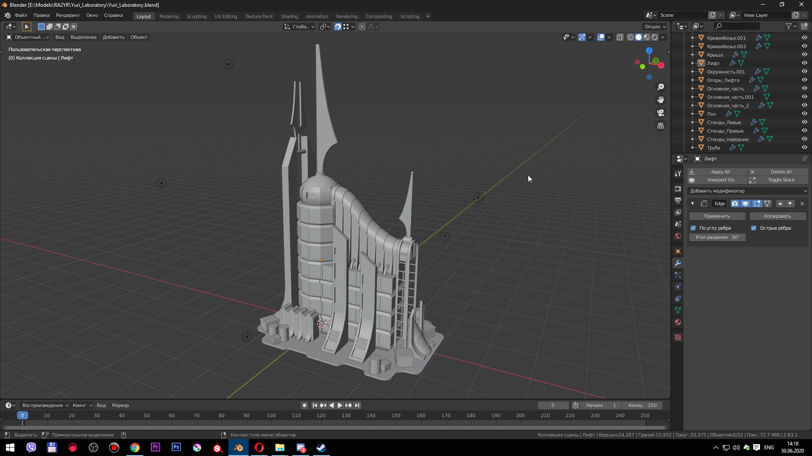Open the Modifiers wrench properties tab
Image resolution: width=812 pixels, height=456 pixels.
678,263
